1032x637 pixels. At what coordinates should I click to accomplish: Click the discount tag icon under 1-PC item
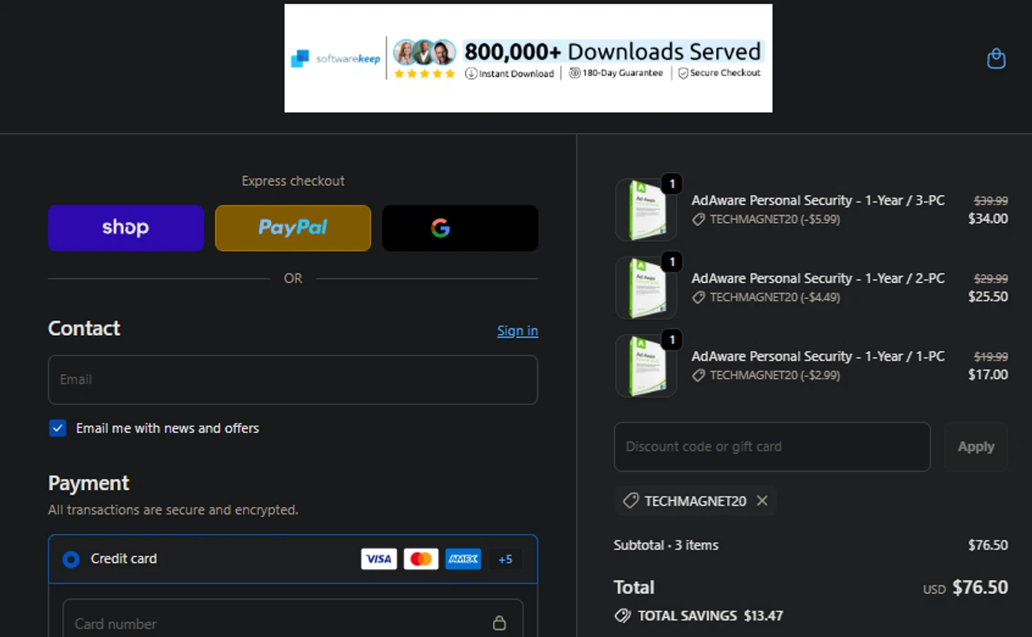(698, 375)
